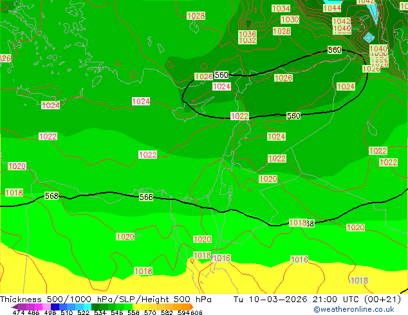408x315 pixels.
Task: Select the date stamp 'Tu 10-03-2026 21:00 UTC (00+21)'
Action: point(317,300)
